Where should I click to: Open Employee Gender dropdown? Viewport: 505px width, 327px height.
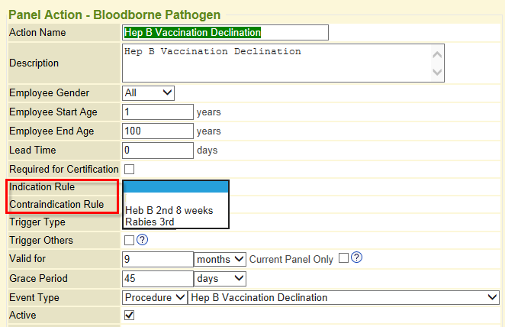point(148,93)
